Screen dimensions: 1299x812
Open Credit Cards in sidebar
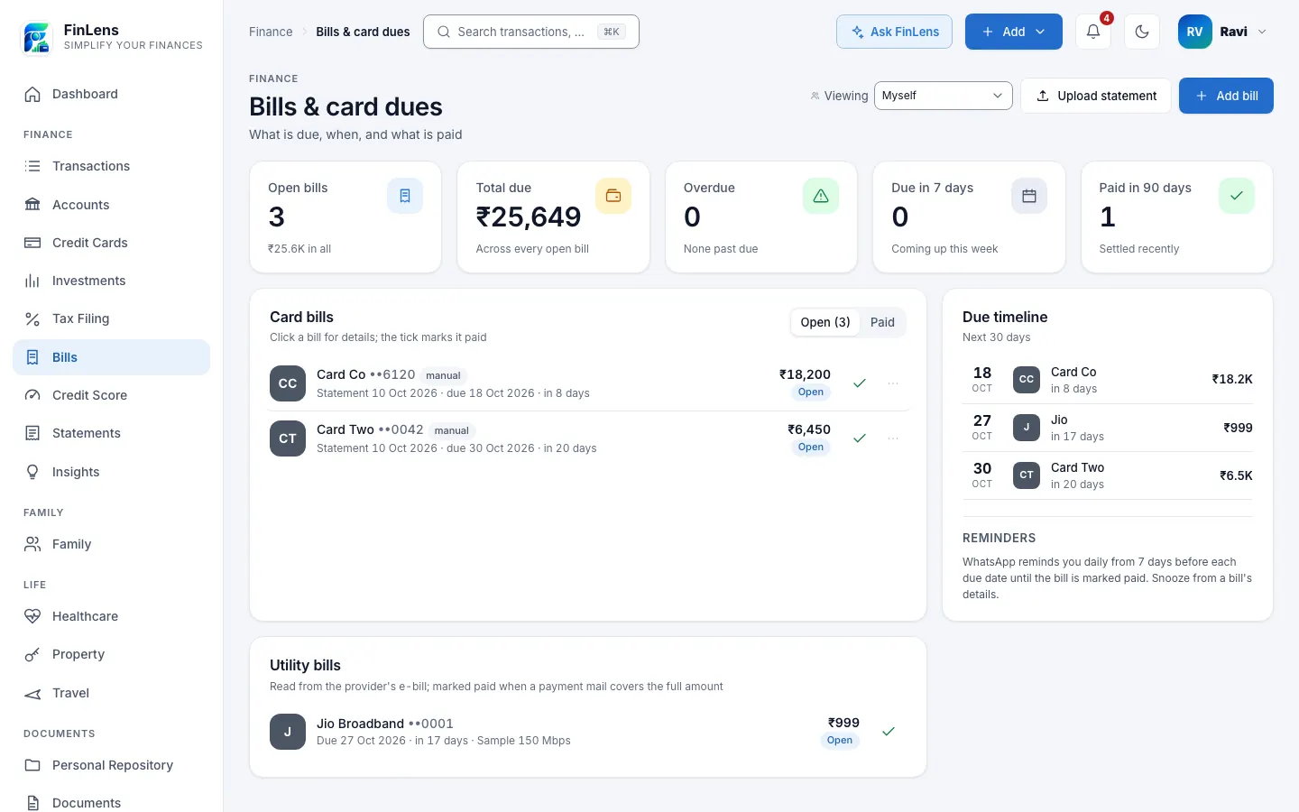(x=112, y=243)
